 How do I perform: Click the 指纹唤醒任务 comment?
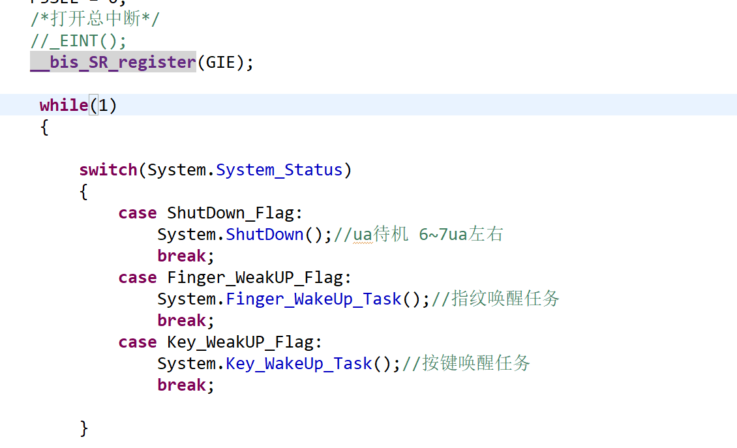[x=505, y=299]
